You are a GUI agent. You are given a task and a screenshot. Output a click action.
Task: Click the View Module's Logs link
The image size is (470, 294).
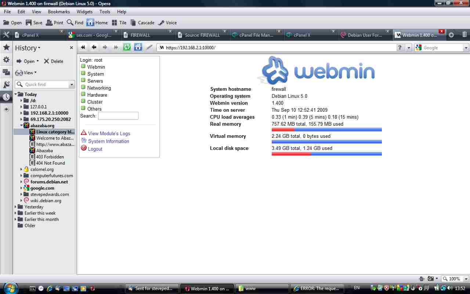click(x=109, y=133)
